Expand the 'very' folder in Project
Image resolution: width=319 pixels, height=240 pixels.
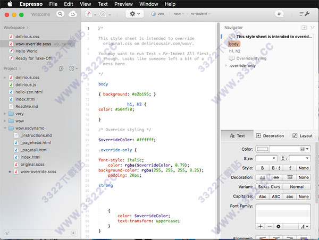click(5, 114)
